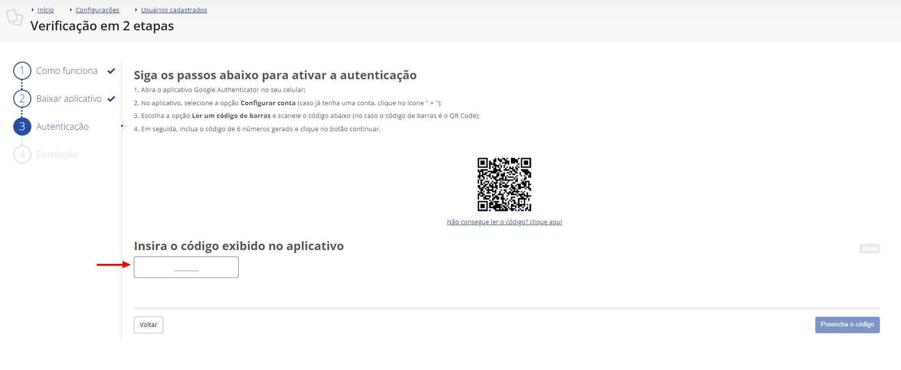This screenshot has width=901, height=370.
Task: Click the checkmark next to Baixar aplicativo
Action: (111, 99)
